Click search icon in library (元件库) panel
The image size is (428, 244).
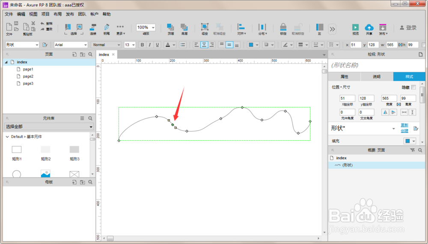pyautogui.click(x=90, y=118)
